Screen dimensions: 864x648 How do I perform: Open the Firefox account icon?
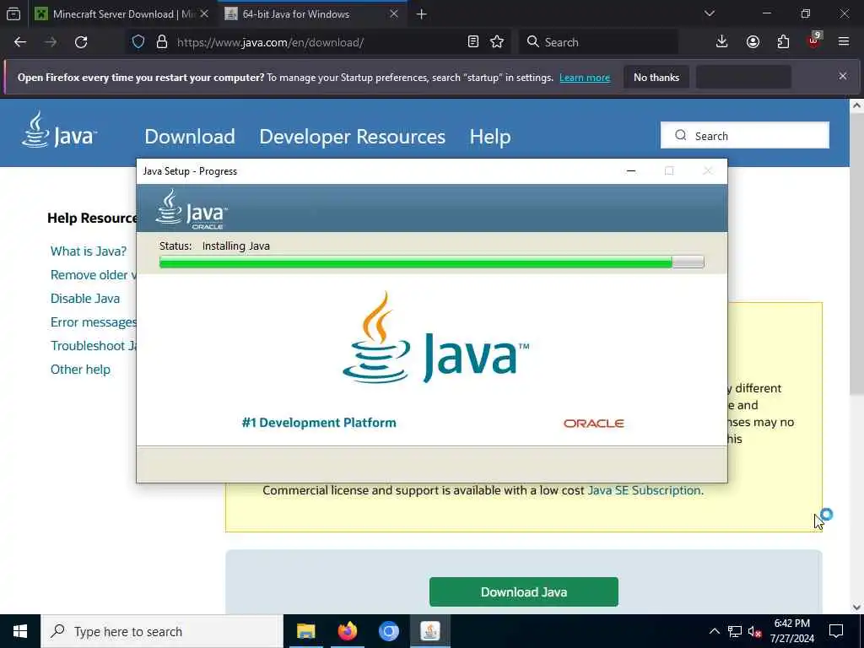point(753,42)
